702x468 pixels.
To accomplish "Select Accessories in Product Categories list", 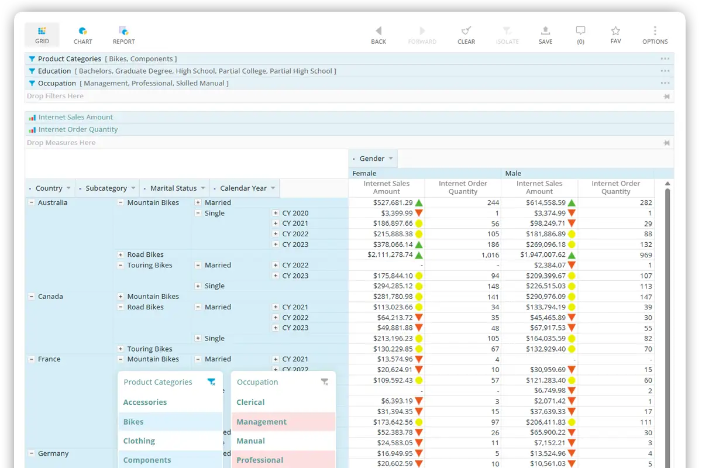I will (x=170, y=402).
